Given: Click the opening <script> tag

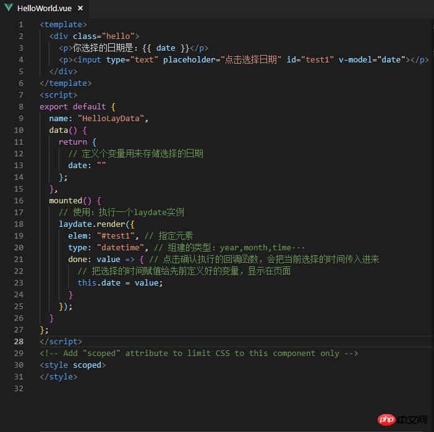Looking at the screenshot, I should pyautogui.click(x=58, y=95).
